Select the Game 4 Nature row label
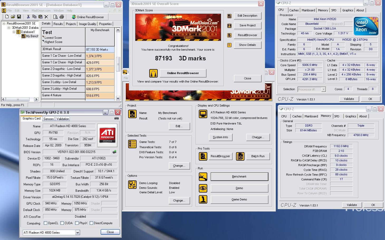Viewport: 385px width, 240px height. 63,95
